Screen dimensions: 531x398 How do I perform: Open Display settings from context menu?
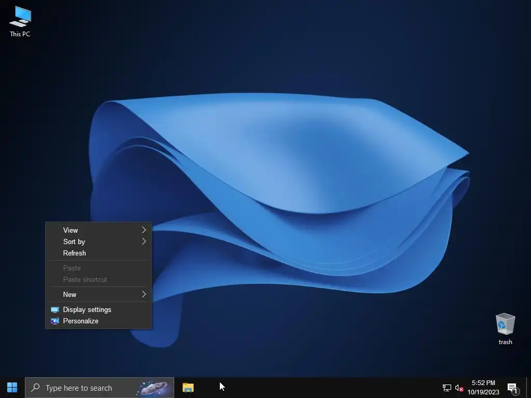[x=99, y=310]
